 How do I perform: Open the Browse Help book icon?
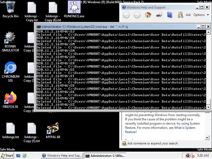click(170, 15)
